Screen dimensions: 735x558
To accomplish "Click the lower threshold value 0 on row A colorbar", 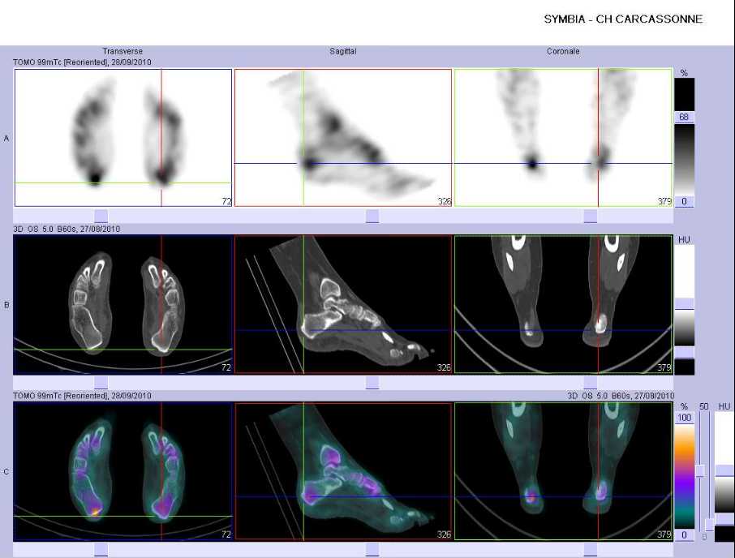I will (684, 201).
